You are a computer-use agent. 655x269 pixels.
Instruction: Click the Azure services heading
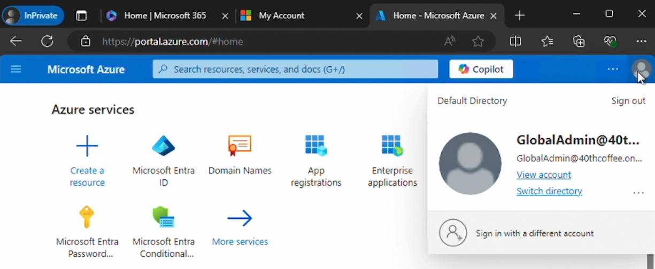coord(93,109)
